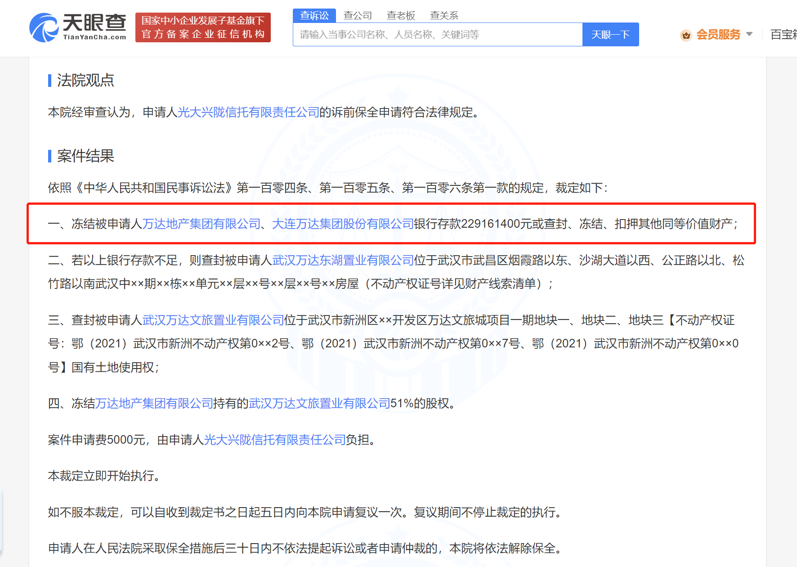
Task: Click the amount 229161400元 in item 一
Action: click(x=496, y=224)
